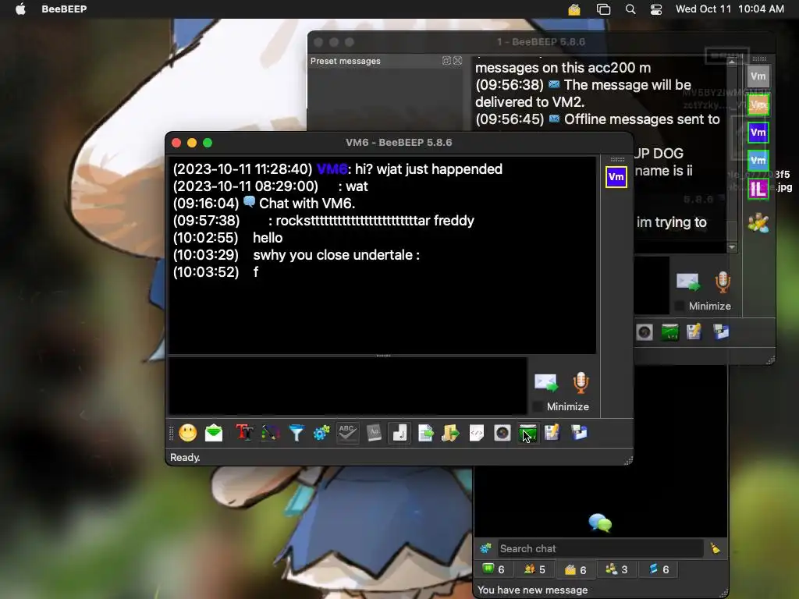Click the send message envelope in VM6 window

(545, 383)
